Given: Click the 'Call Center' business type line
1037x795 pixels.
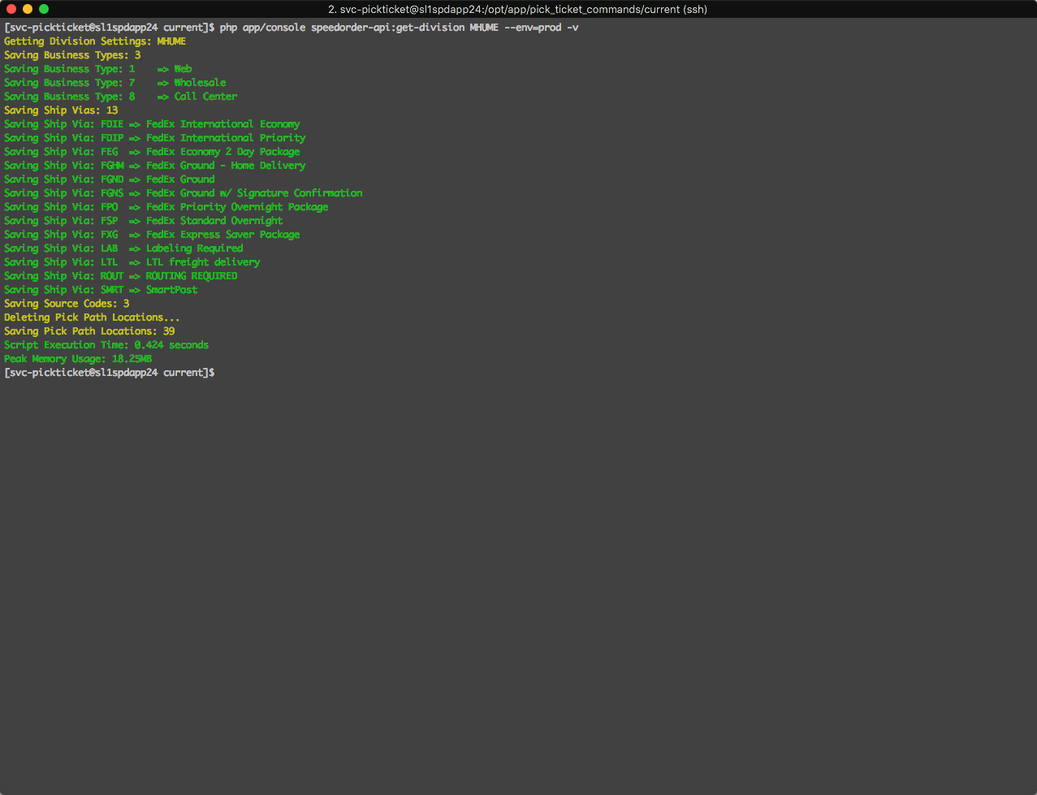Looking at the screenshot, I should click(120, 97).
